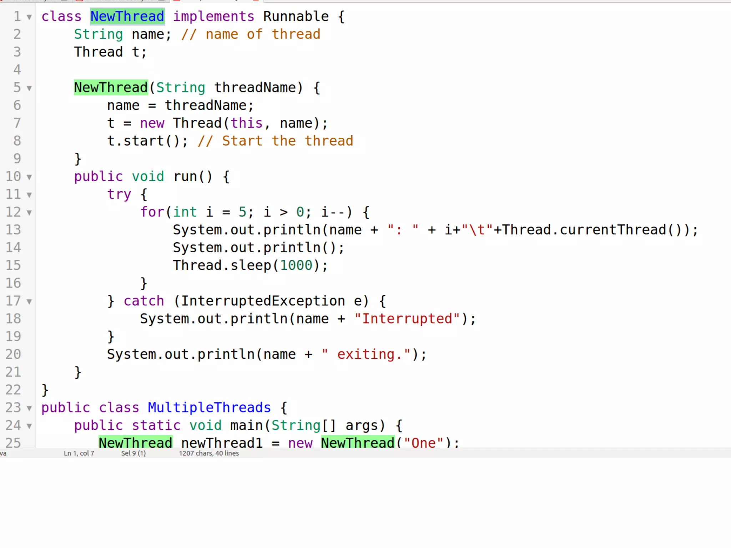Viewport: 731px width, 548px height.
Task: Click the '// Start the thread' comment
Action: point(275,141)
